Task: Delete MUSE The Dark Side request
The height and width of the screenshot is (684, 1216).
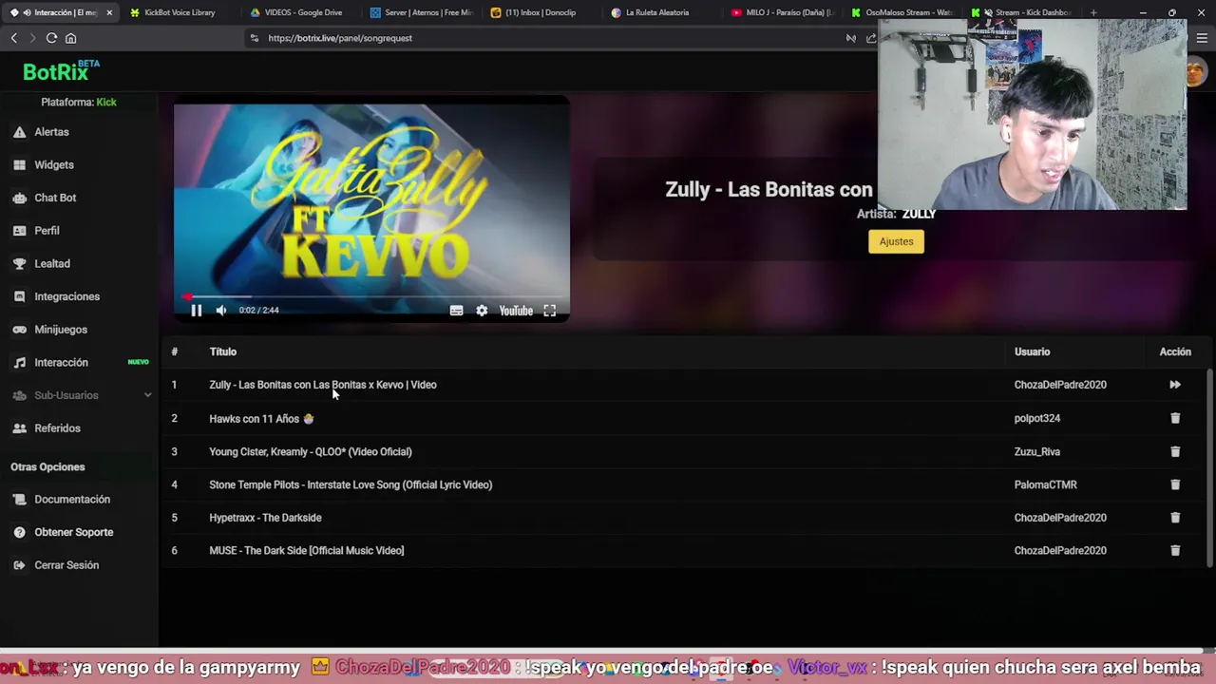Action: pos(1175,550)
